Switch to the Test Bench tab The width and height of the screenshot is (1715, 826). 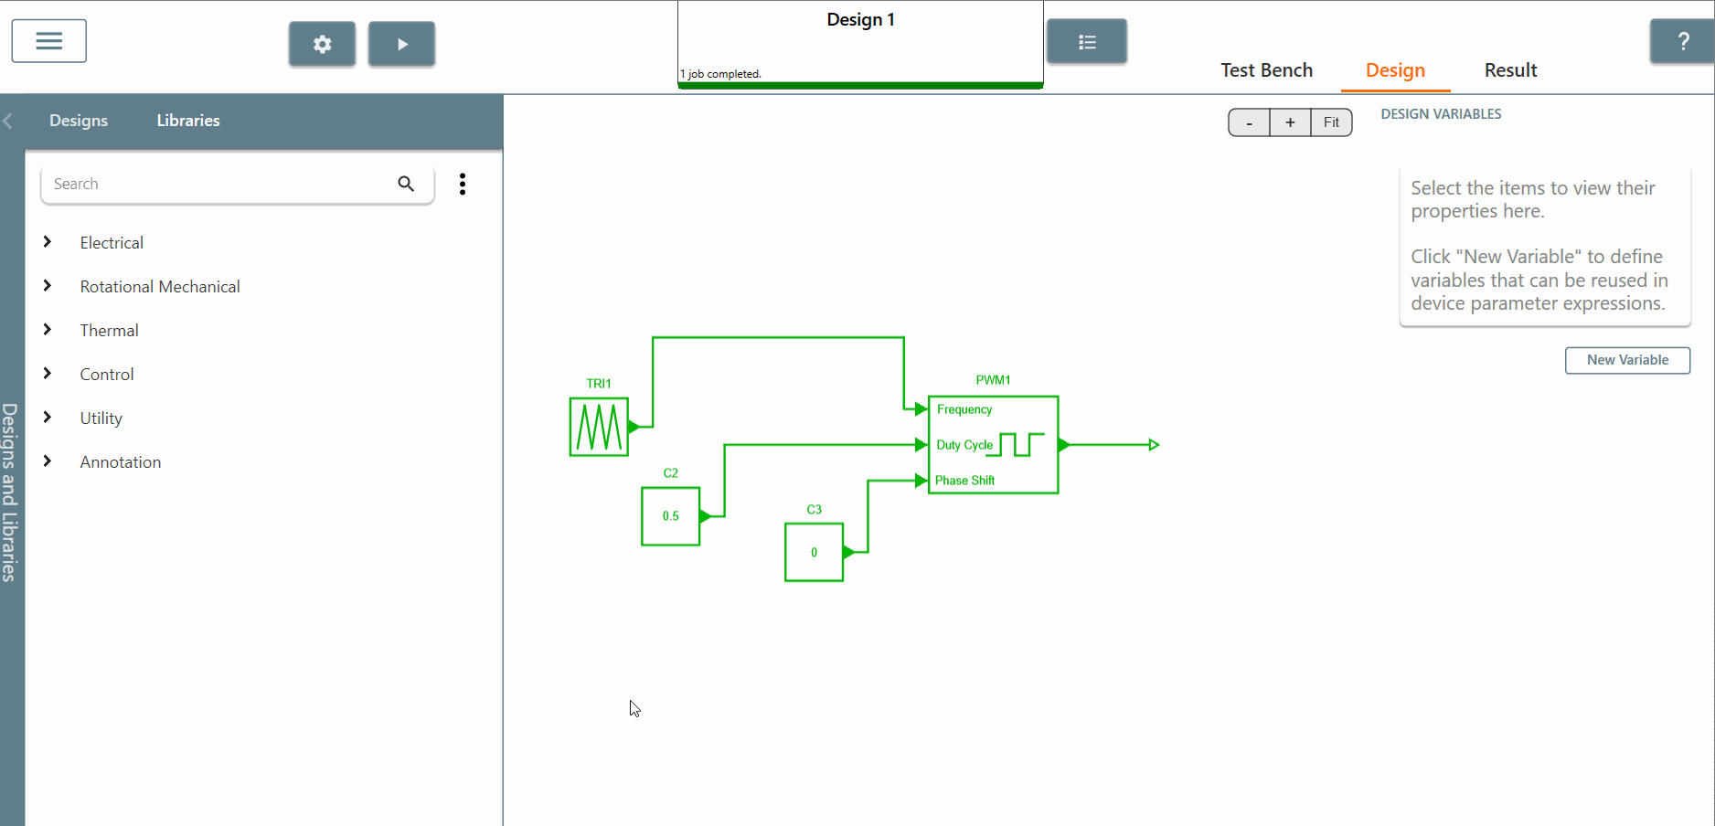[1266, 70]
